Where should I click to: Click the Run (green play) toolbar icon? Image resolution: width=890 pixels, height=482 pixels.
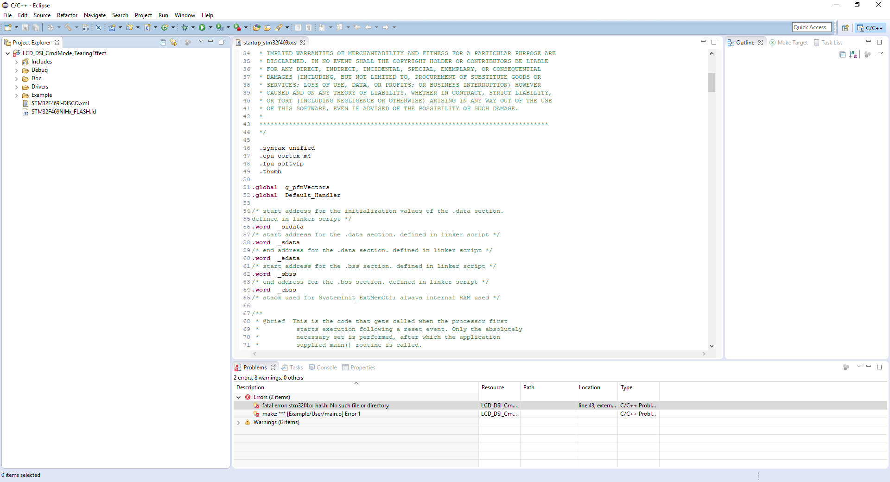(x=202, y=28)
